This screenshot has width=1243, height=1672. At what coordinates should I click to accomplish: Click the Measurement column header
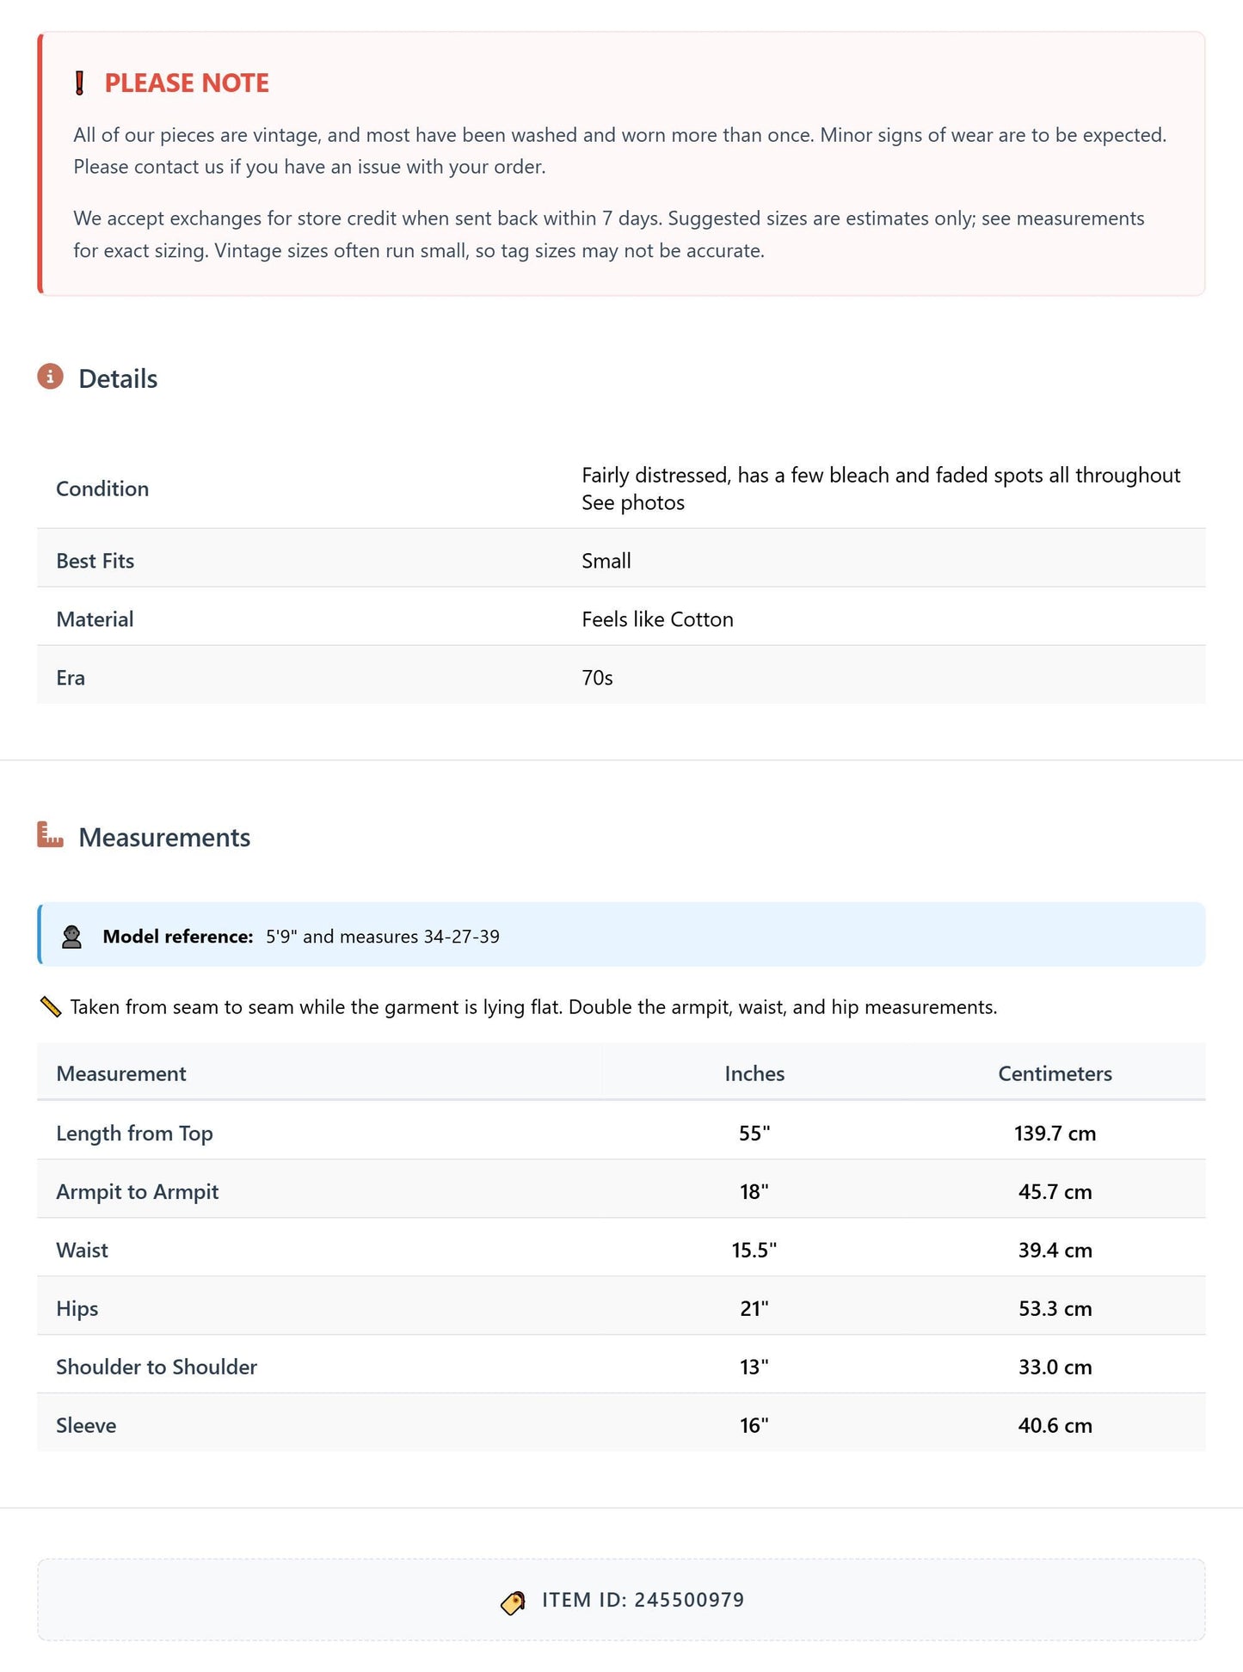121,1073
